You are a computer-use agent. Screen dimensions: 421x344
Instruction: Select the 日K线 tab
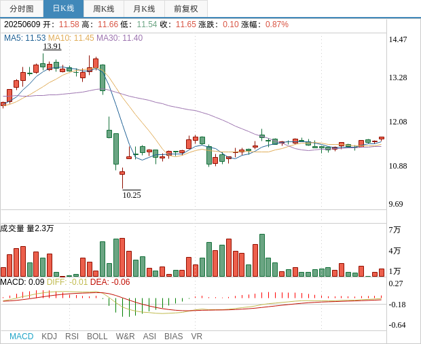point(63,9)
